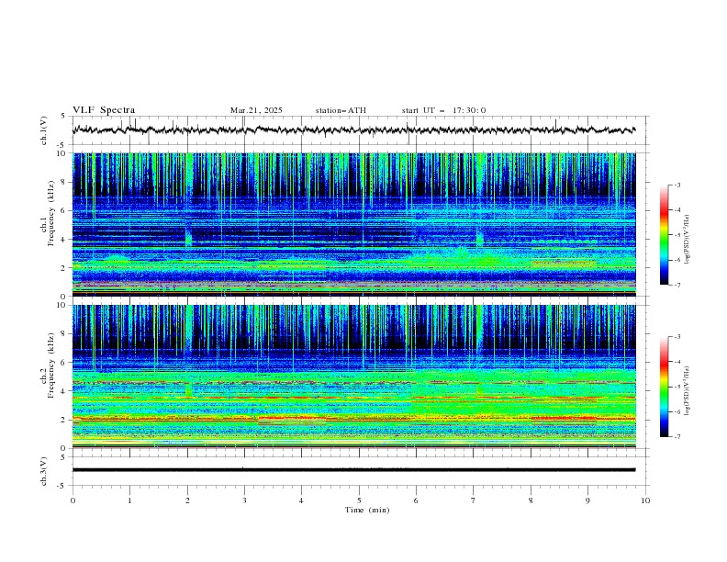The width and height of the screenshot is (727, 562).
Task: Click the "4" tick on the time axis
Action: [301, 500]
